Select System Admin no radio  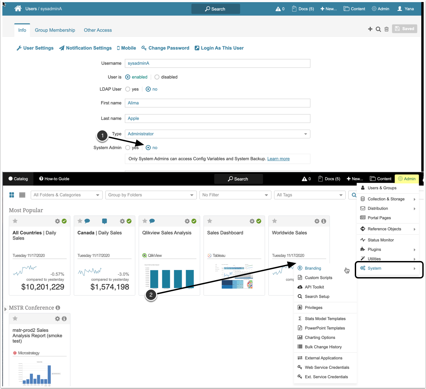pos(148,147)
